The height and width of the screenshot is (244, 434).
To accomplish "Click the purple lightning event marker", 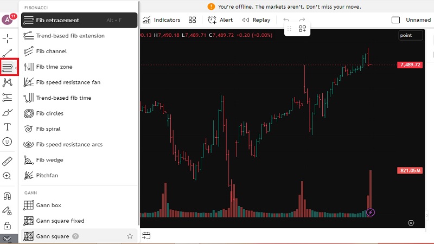I will (x=371, y=213).
